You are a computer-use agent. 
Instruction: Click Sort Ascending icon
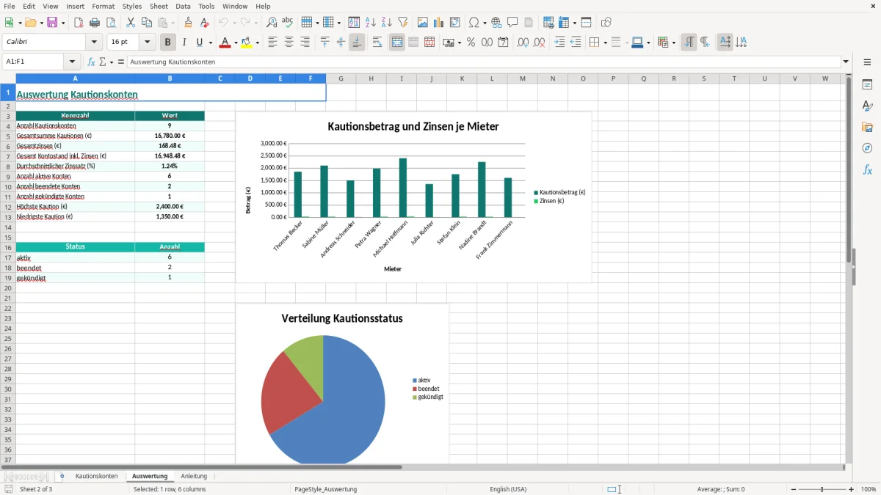(371, 23)
